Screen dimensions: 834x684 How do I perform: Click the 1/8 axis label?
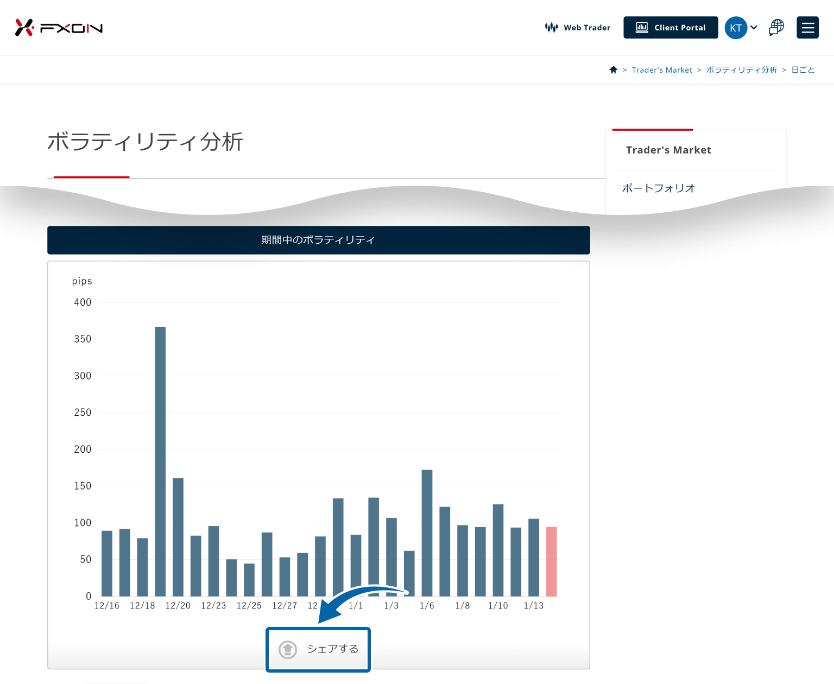[x=463, y=605]
